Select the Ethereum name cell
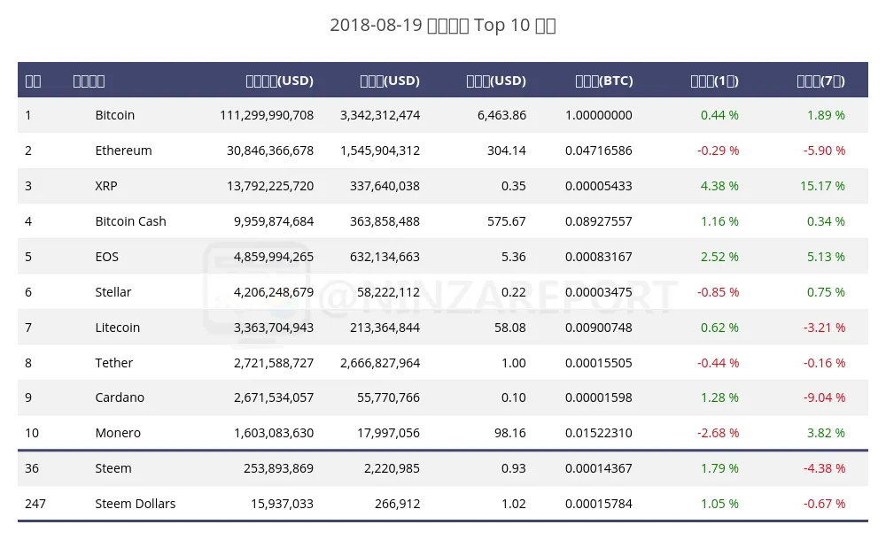886x540 pixels. click(x=123, y=150)
